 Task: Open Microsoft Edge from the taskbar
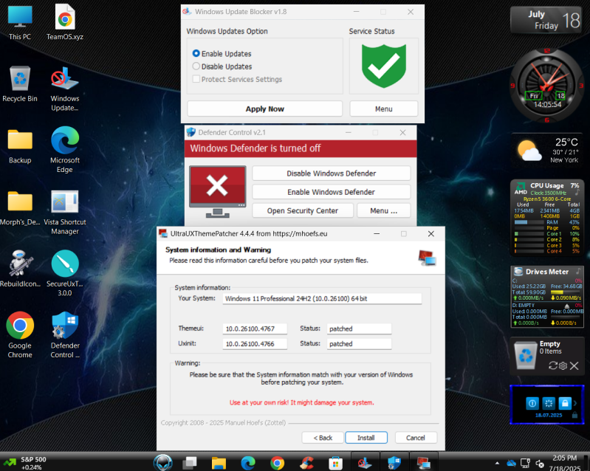(x=247, y=463)
